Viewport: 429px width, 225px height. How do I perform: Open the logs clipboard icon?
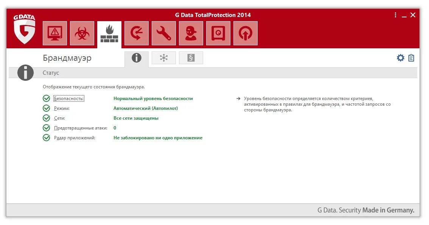(411, 58)
